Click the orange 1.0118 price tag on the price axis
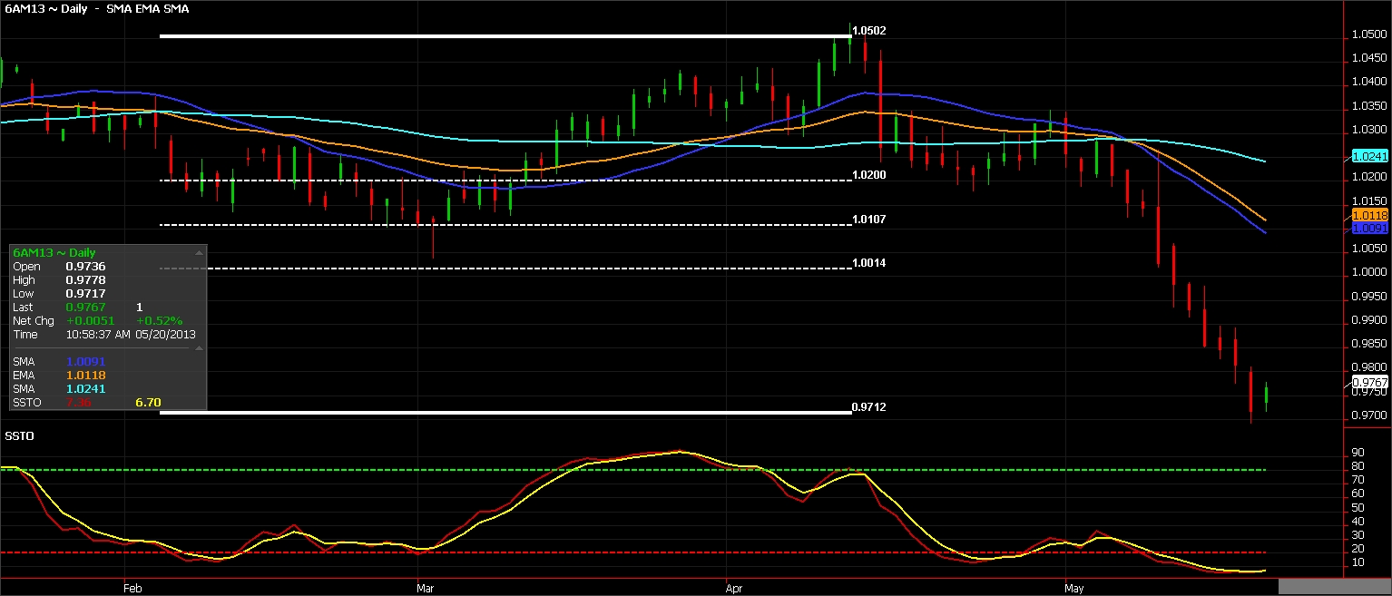This screenshot has height=596, width=1392. pos(1369,216)
